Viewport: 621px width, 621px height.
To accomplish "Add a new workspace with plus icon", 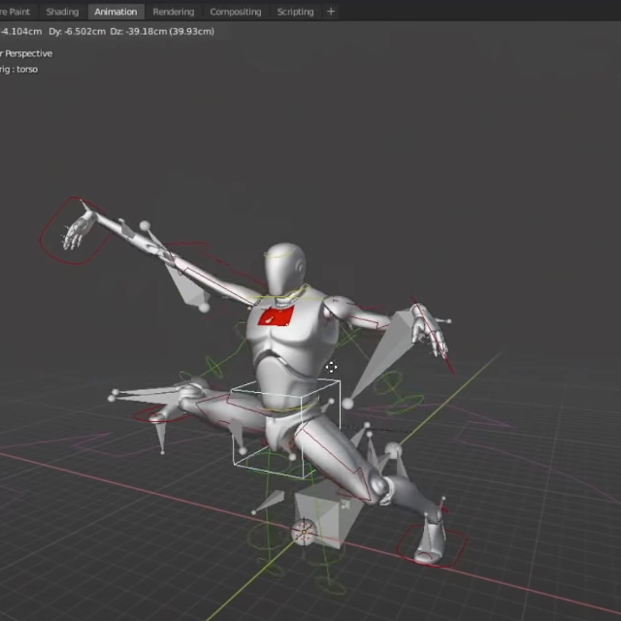I will 331,12.
